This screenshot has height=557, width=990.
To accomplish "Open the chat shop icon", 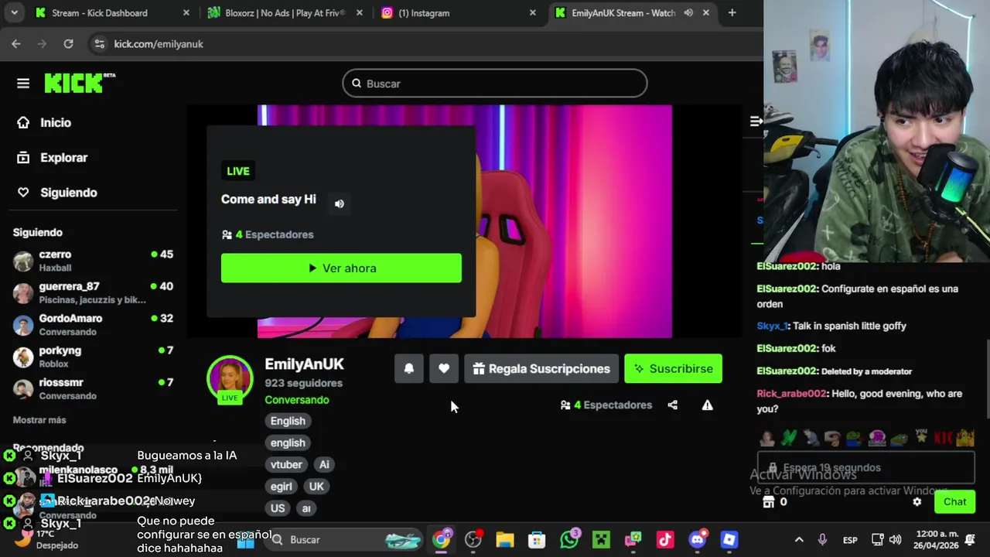I will tap(768, 501).
